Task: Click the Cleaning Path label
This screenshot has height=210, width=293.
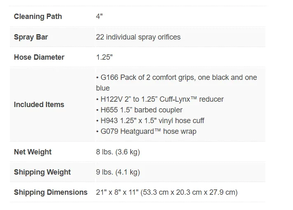Action: [x=38, y=16]
